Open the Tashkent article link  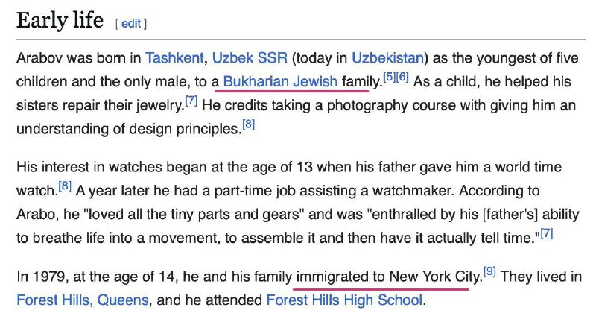tap(174, 58)
